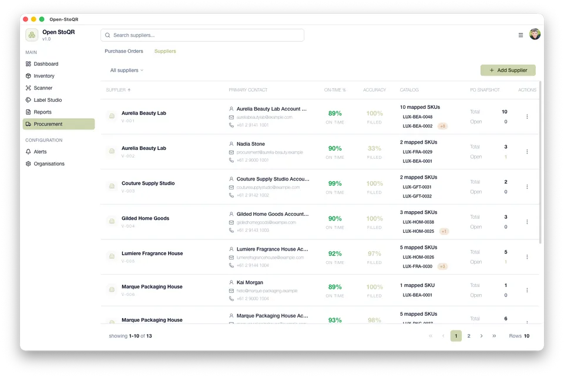
Task: Click the building icon for Gilded Home Goods
Action: pos(112,221)
